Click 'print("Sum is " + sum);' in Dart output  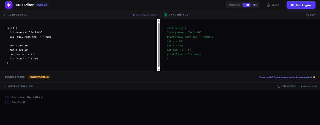tap(184, 54)
